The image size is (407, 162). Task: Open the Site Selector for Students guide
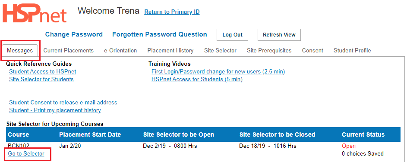[41, 79]
